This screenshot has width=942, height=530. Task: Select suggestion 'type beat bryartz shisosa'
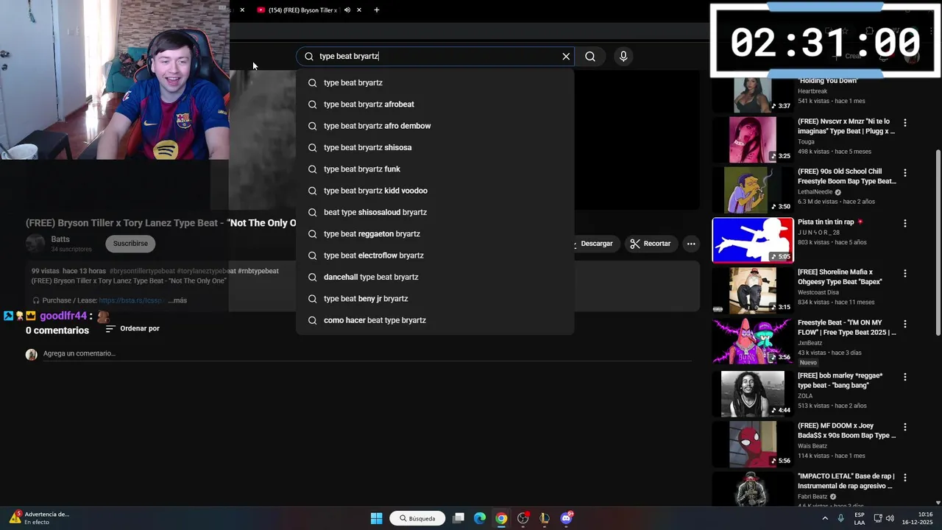(x=435, y=147)
